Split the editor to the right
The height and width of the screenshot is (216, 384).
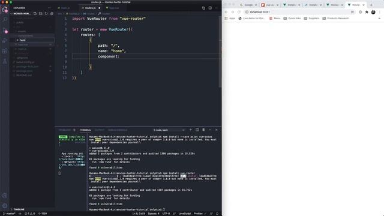point(210,8)
